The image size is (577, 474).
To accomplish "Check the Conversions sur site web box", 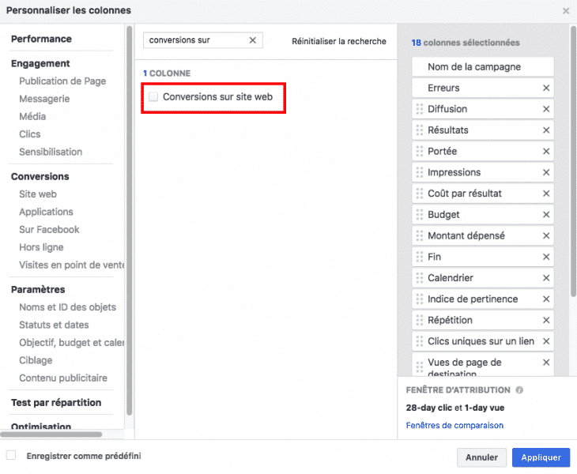I will tap(153, 97).
